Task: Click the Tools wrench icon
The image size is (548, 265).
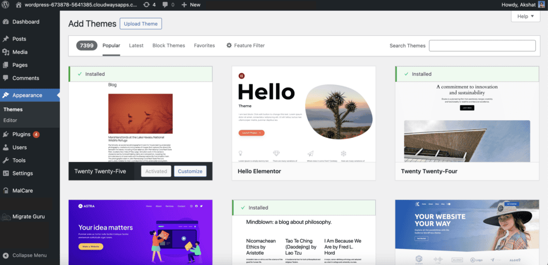Action: click(5, 160)
